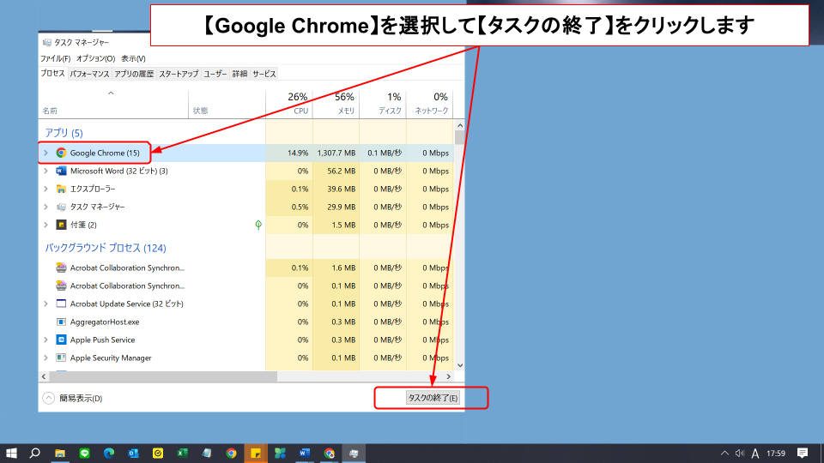Expand the Microsoft Word process group
The image size is (824, 463).
45,171
